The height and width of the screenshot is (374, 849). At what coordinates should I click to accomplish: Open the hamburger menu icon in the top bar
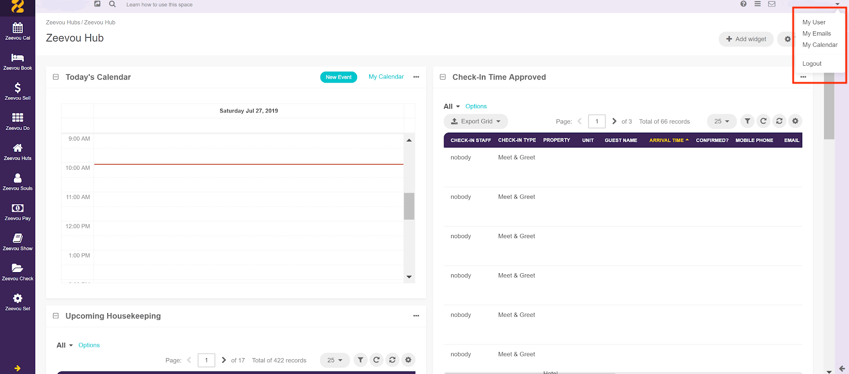coord(758,4)
